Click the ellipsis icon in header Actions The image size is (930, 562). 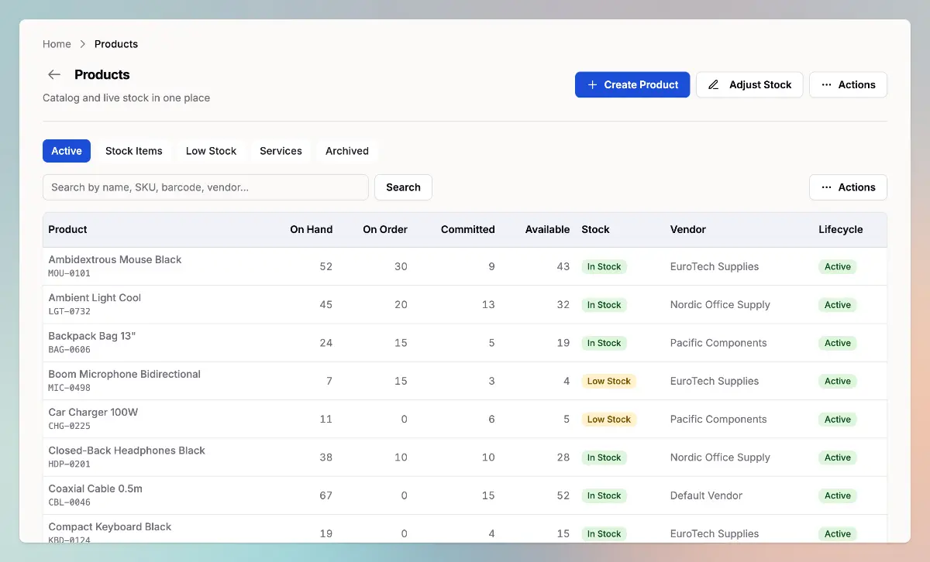[826, 85]
